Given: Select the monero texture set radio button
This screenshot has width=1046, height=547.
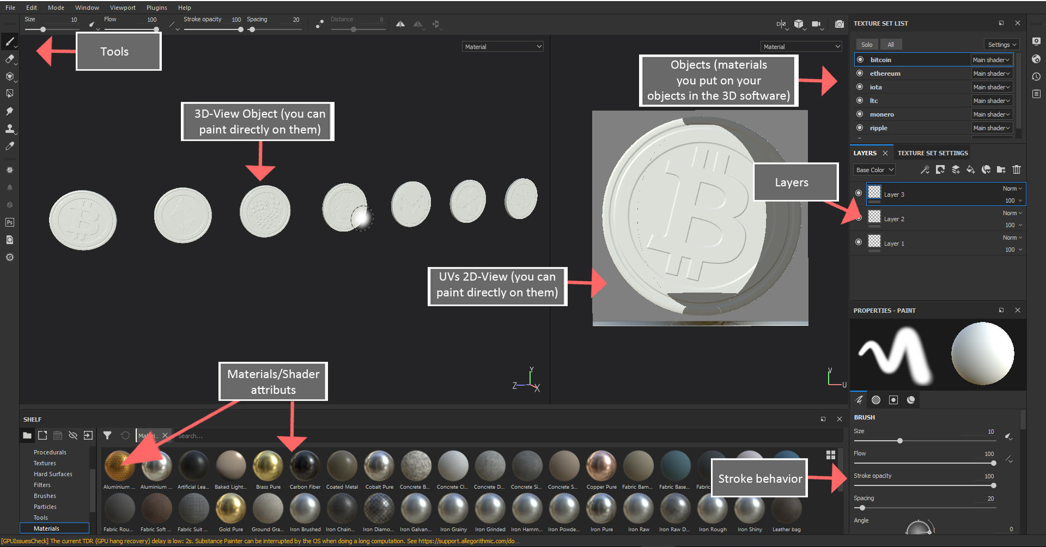Looking at the screenshot, I should tap(860, 114).
